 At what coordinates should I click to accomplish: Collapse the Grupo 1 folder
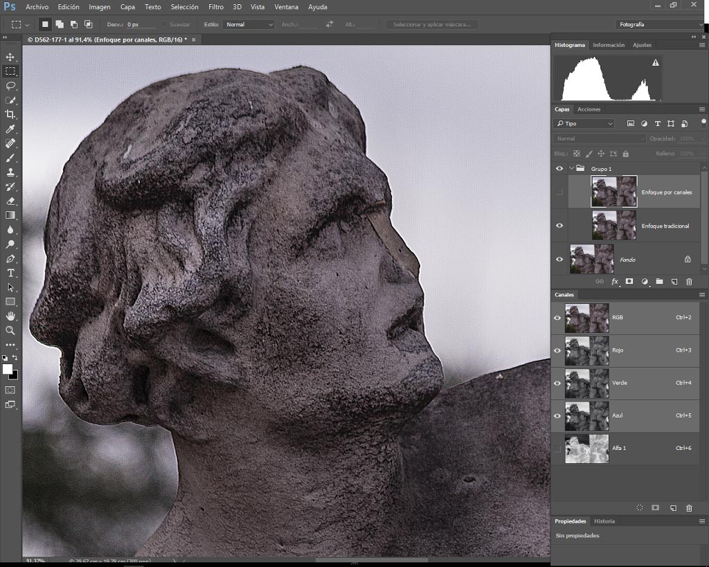(571, 168)
